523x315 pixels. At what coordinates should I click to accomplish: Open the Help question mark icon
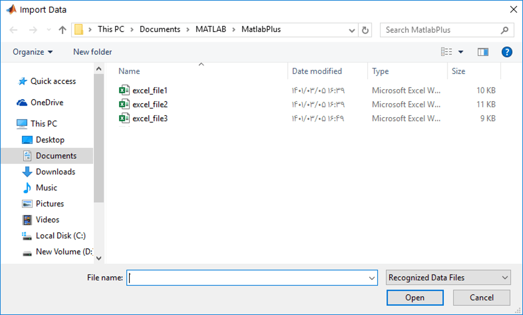pyautogui.click(x=507, y=52)
